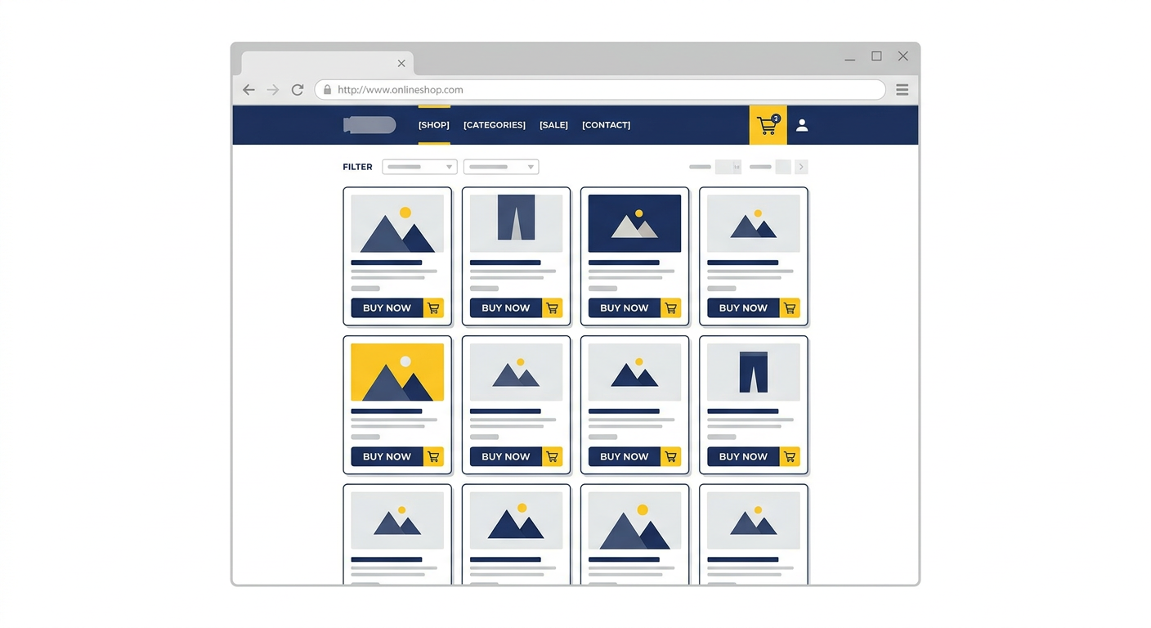The width and height of the screenshot is (1151, 628).
Task: Click the browser forward arrow
Action: tap(273, 90)
